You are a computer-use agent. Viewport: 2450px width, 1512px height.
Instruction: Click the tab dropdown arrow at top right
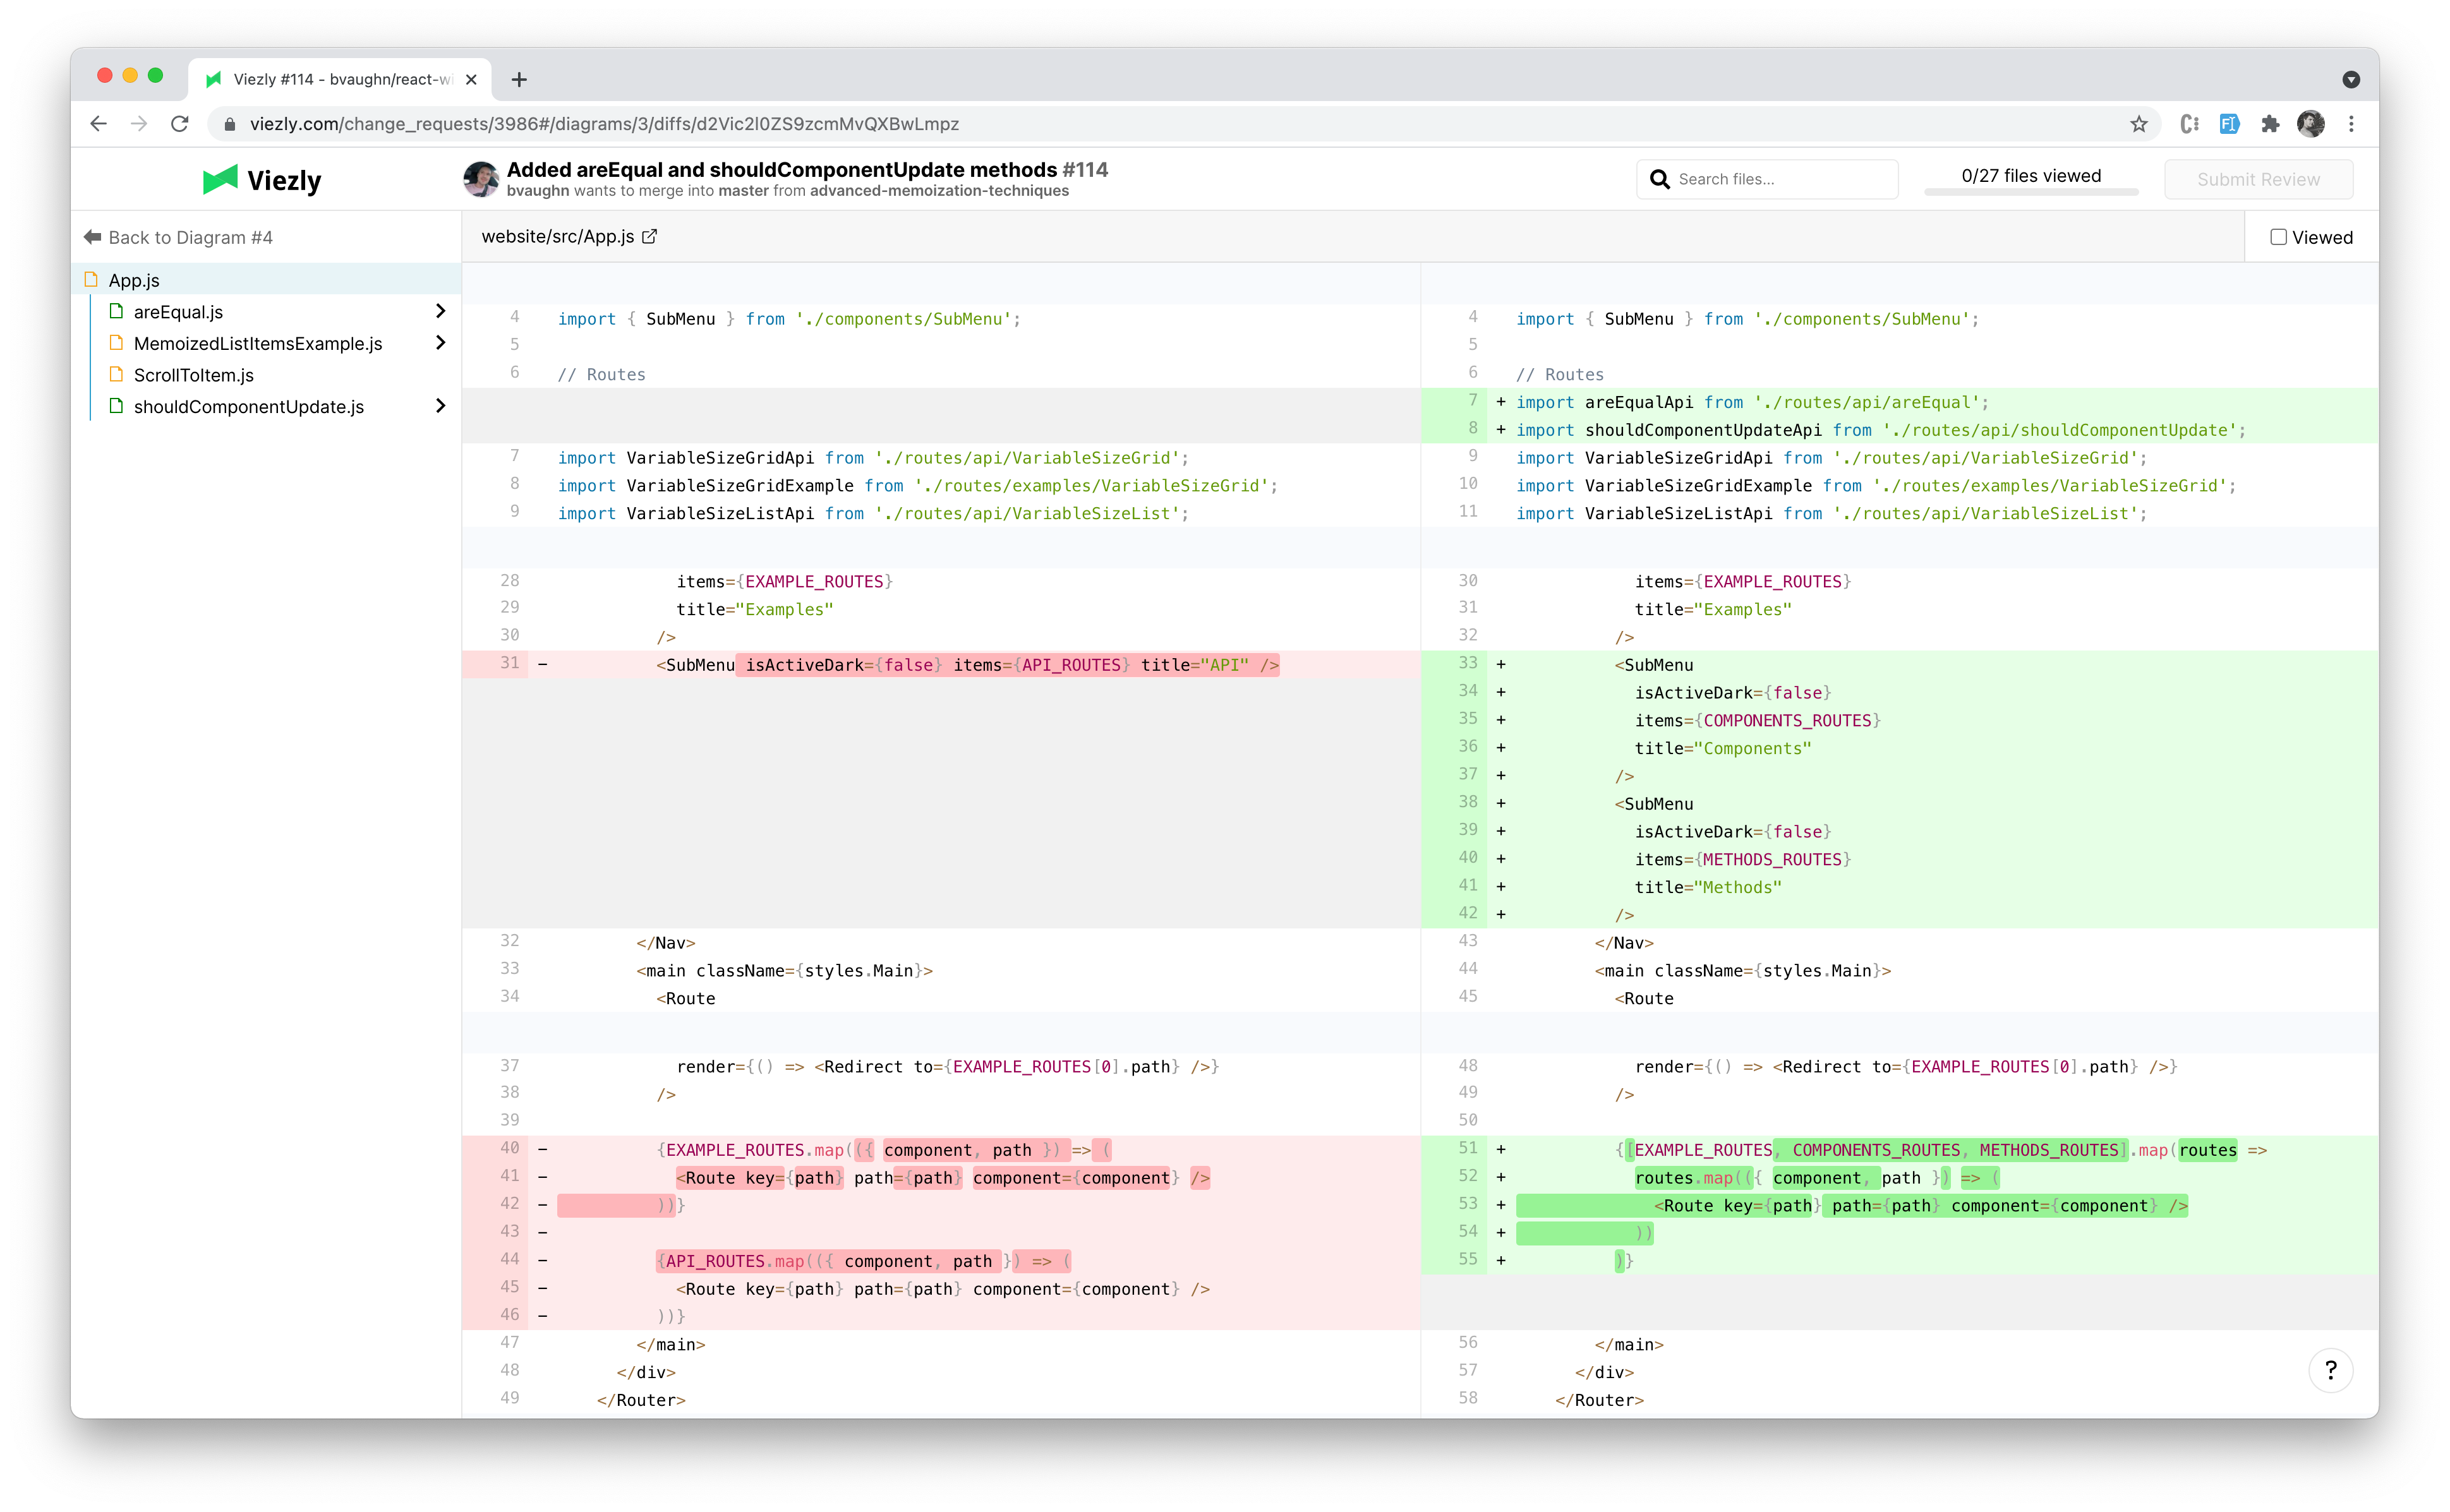pos(2351,80)
